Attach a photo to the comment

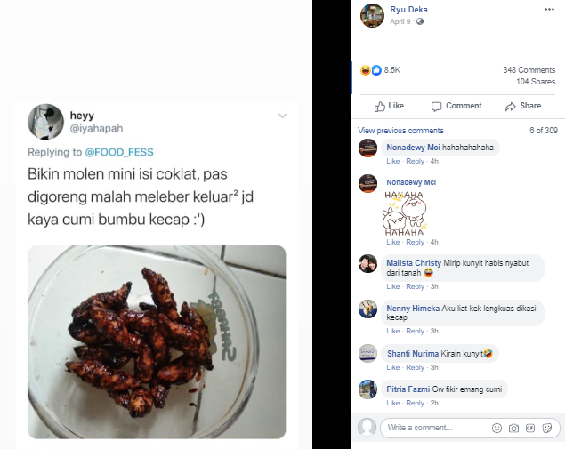[x=513, y=428]
